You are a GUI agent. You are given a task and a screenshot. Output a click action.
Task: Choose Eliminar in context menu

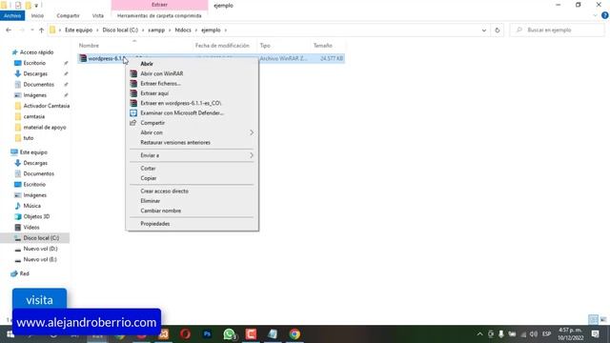point(151,201)
